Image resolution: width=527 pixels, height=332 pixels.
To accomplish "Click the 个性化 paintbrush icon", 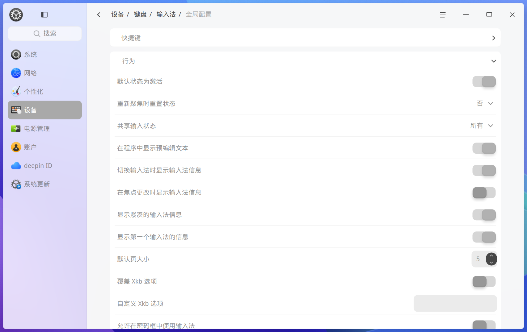I will [x=16, y=92].
